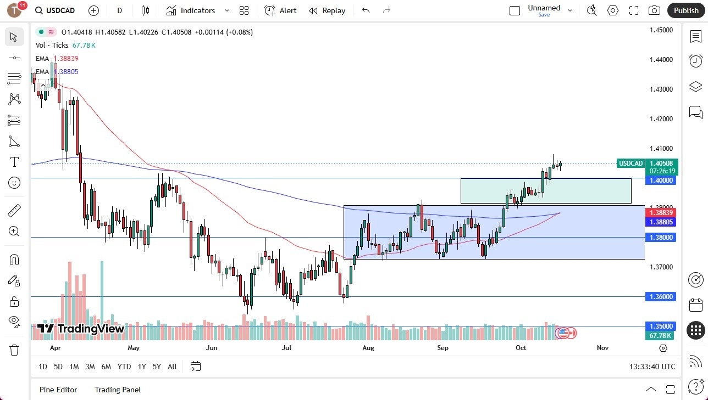Screen dimensions: 708x400
Task: Open the Trading Panel tab
Action: point(117,390)
